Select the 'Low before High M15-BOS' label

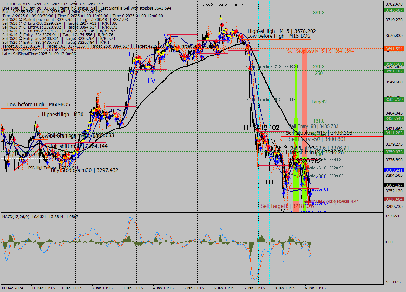[279, 36]
